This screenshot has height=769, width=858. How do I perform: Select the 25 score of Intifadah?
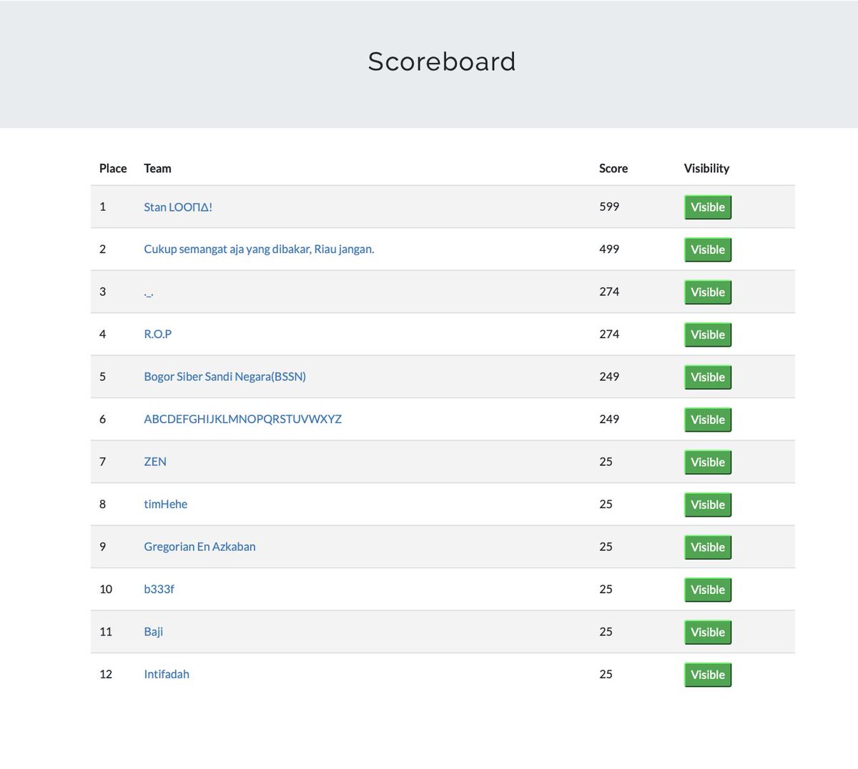[606, 675]
